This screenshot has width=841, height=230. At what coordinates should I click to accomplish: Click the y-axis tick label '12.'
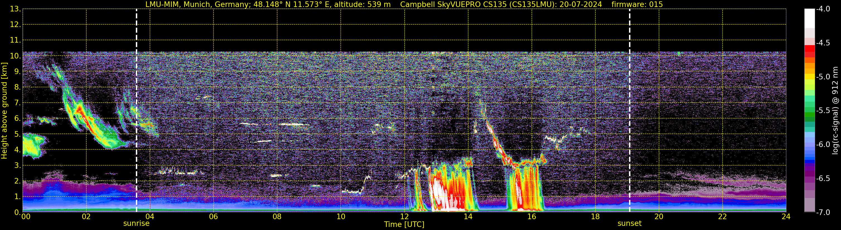pos(15,25)
